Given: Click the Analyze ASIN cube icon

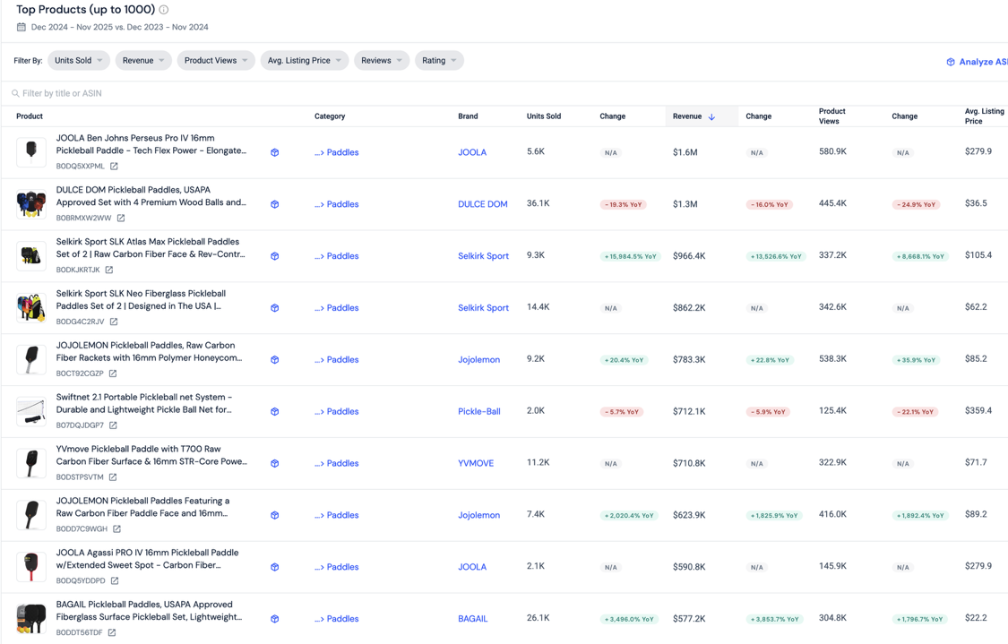Looking at the screenshot, I should coord(950,62).
